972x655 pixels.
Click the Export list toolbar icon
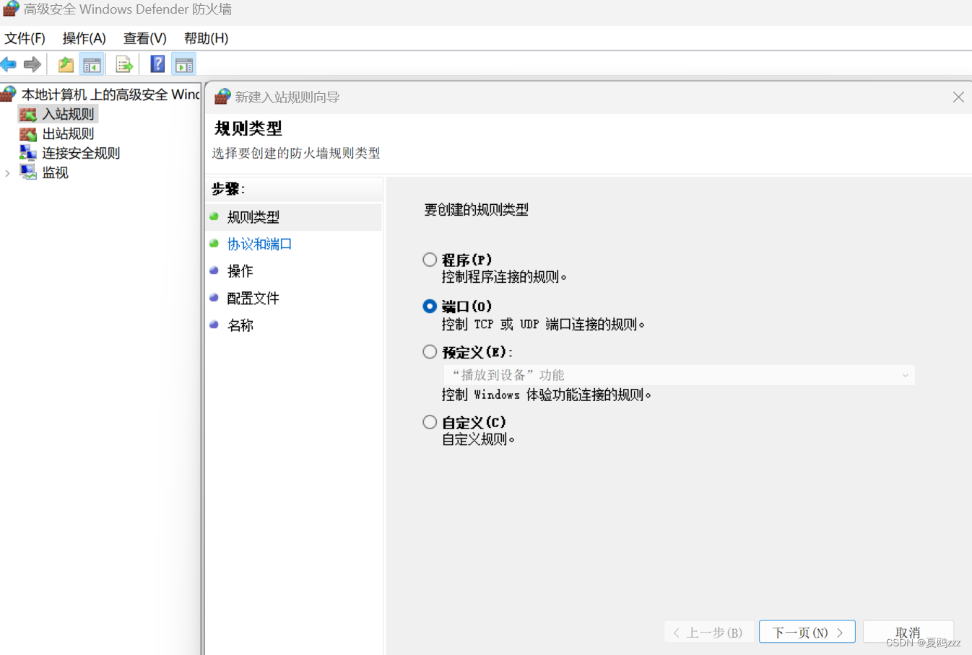click(124, 65)
